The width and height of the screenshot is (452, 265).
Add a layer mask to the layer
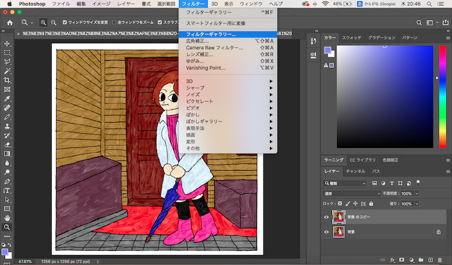pos(402,260)
